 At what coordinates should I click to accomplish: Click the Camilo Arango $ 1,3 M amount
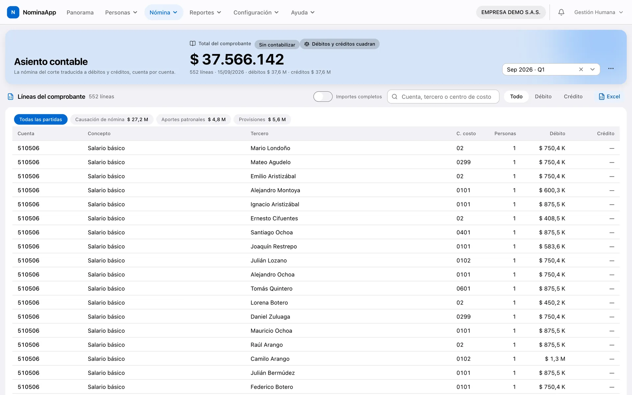coord(555,359)
